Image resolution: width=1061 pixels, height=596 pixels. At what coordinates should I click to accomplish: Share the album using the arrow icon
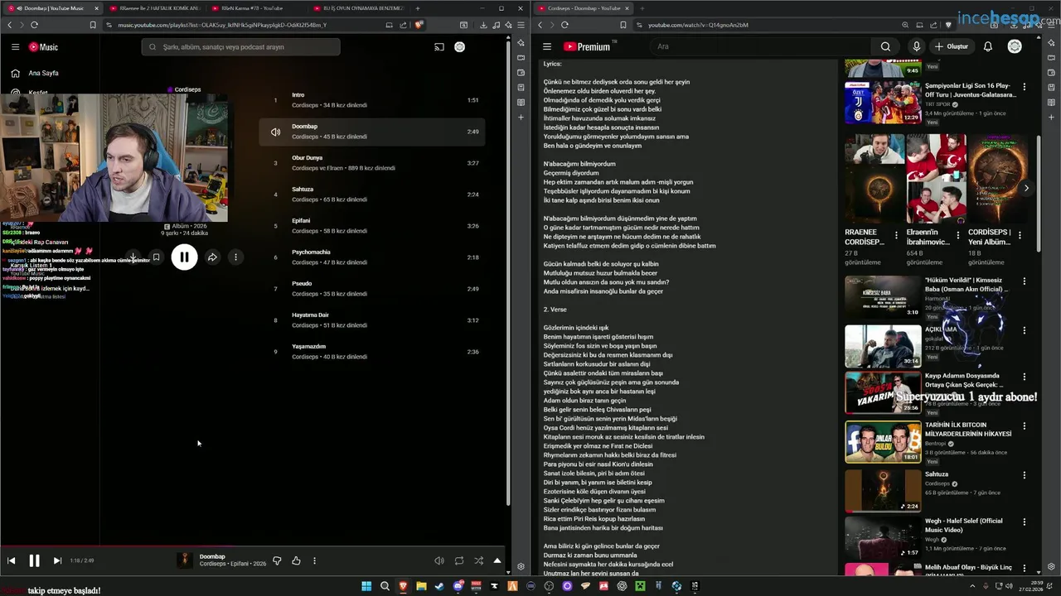point(212,257)
